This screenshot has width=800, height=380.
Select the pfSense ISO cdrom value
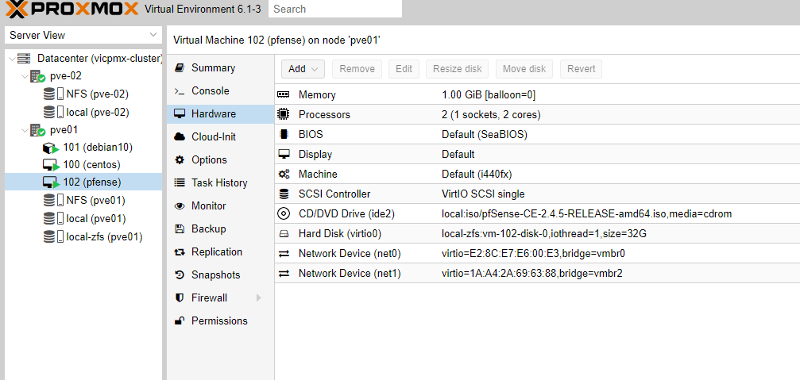[587, 214]
